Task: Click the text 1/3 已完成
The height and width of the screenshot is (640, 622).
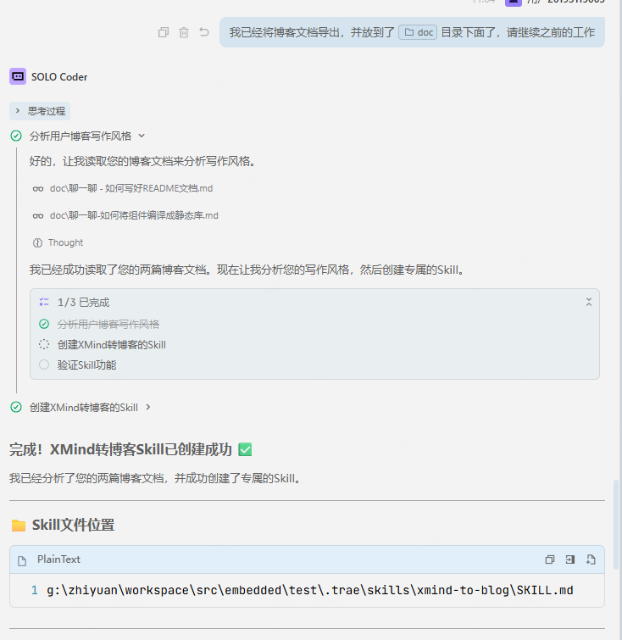Action: [x=83, y=302]
